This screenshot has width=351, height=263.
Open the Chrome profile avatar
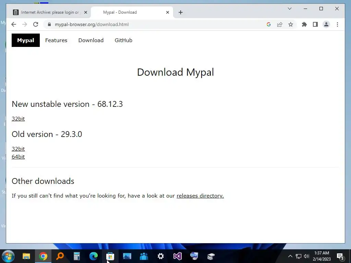[x=326, y=24]
